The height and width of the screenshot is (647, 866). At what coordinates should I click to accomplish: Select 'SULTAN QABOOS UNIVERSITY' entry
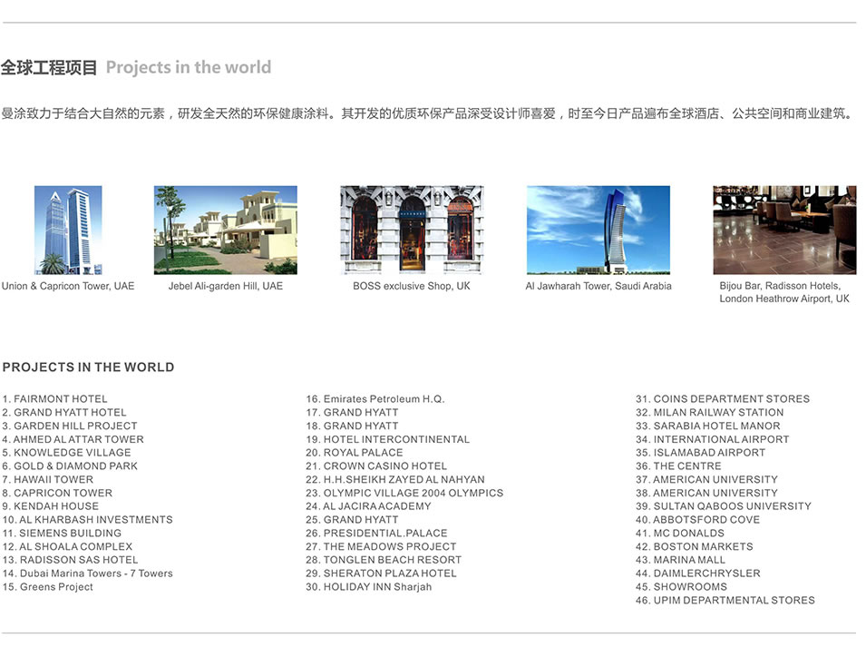coord(724,506)
